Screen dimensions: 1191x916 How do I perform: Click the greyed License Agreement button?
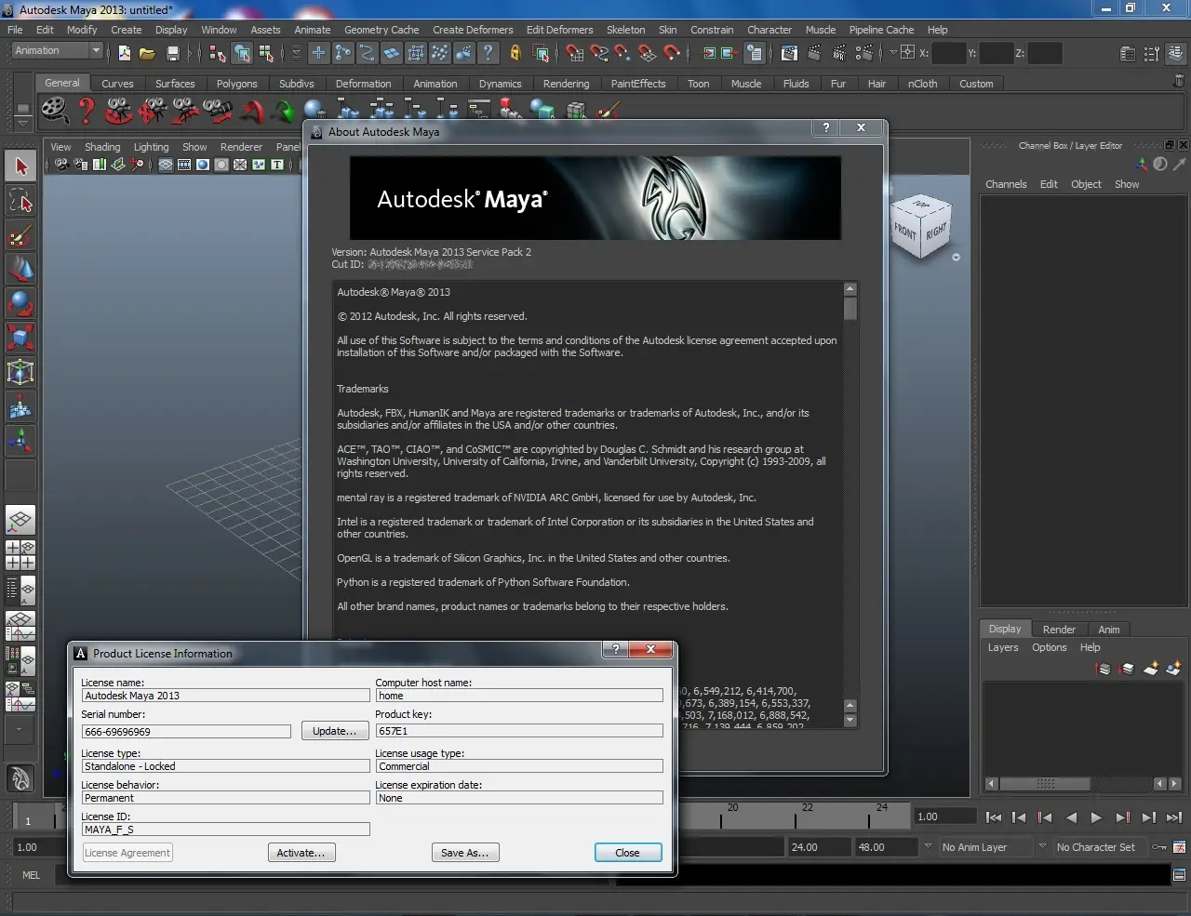[127, 853]
